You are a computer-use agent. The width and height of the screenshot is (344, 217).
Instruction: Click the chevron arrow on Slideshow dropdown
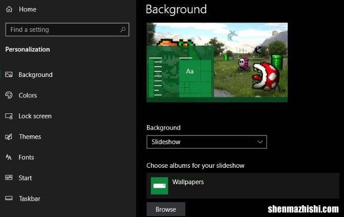pos(260,142)
